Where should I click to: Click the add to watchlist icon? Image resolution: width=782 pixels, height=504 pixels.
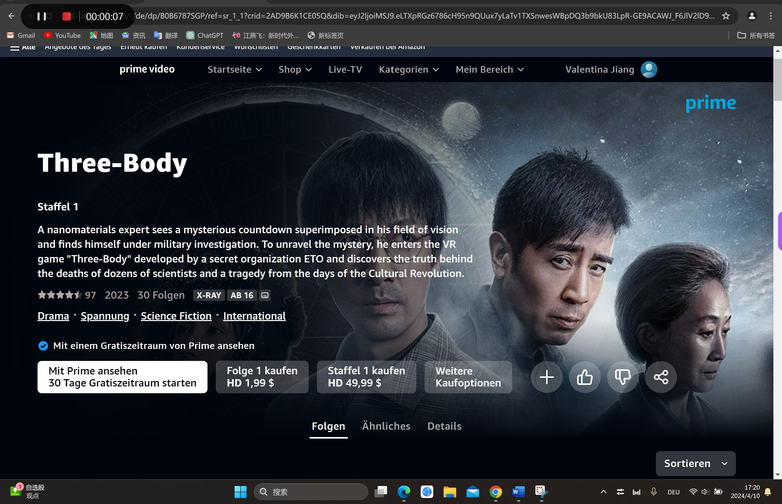click(x=546, y=376)
